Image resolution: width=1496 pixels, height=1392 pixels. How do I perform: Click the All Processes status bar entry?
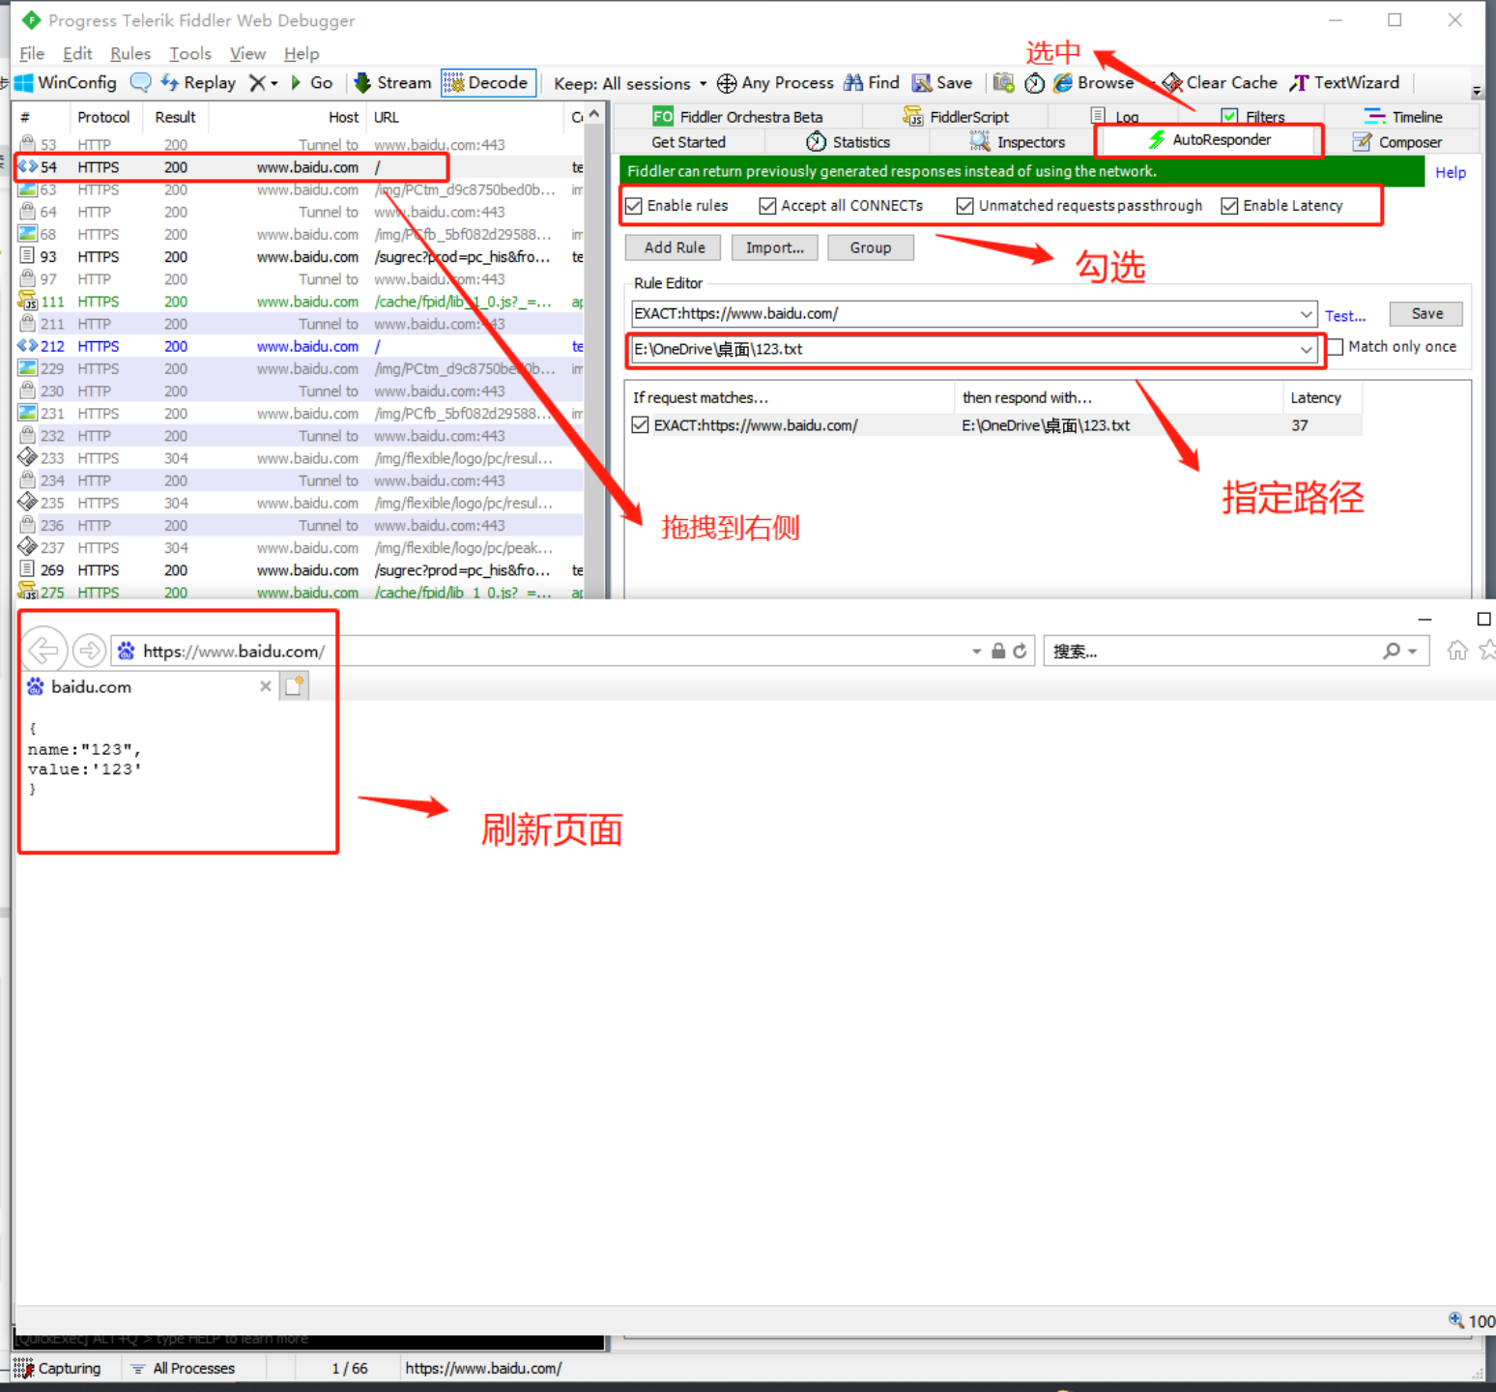[x=184, y=1369]
